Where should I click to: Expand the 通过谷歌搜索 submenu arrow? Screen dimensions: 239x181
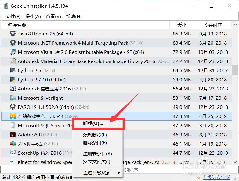coord(119,173)
